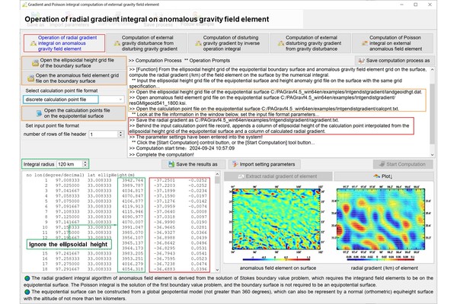The width and height of the screenshot is (457, 304).
Task: Click the disk icon on Save the results as
Action: pos(170,164)
